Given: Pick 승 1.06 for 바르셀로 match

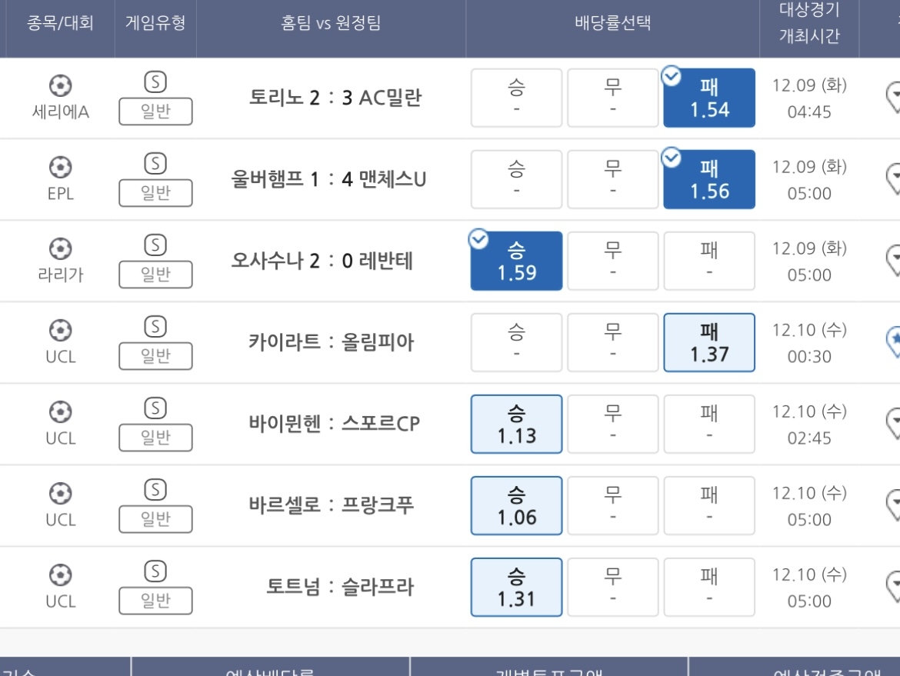Looking at the screenshot, I should click(516, 505).
